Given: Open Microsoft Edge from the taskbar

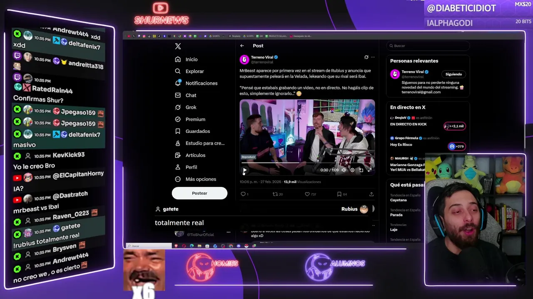Looking at the screenshot, I should pos(192,246).
